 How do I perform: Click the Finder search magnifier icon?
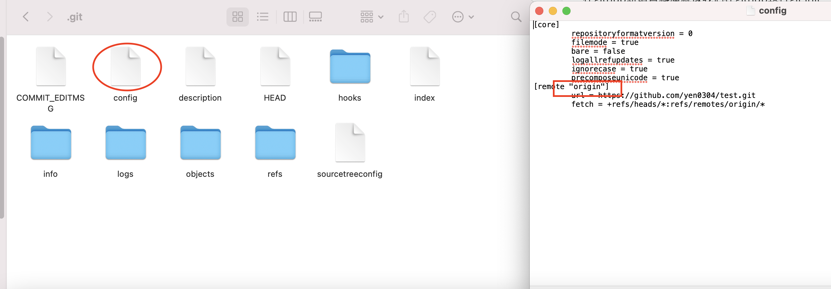[x=516, y=17]
